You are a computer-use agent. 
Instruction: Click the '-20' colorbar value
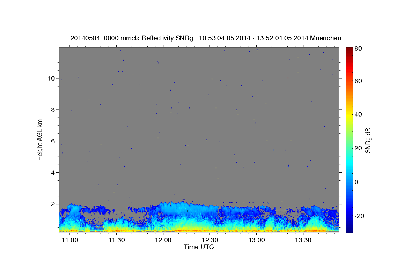(x=360, y=216)
